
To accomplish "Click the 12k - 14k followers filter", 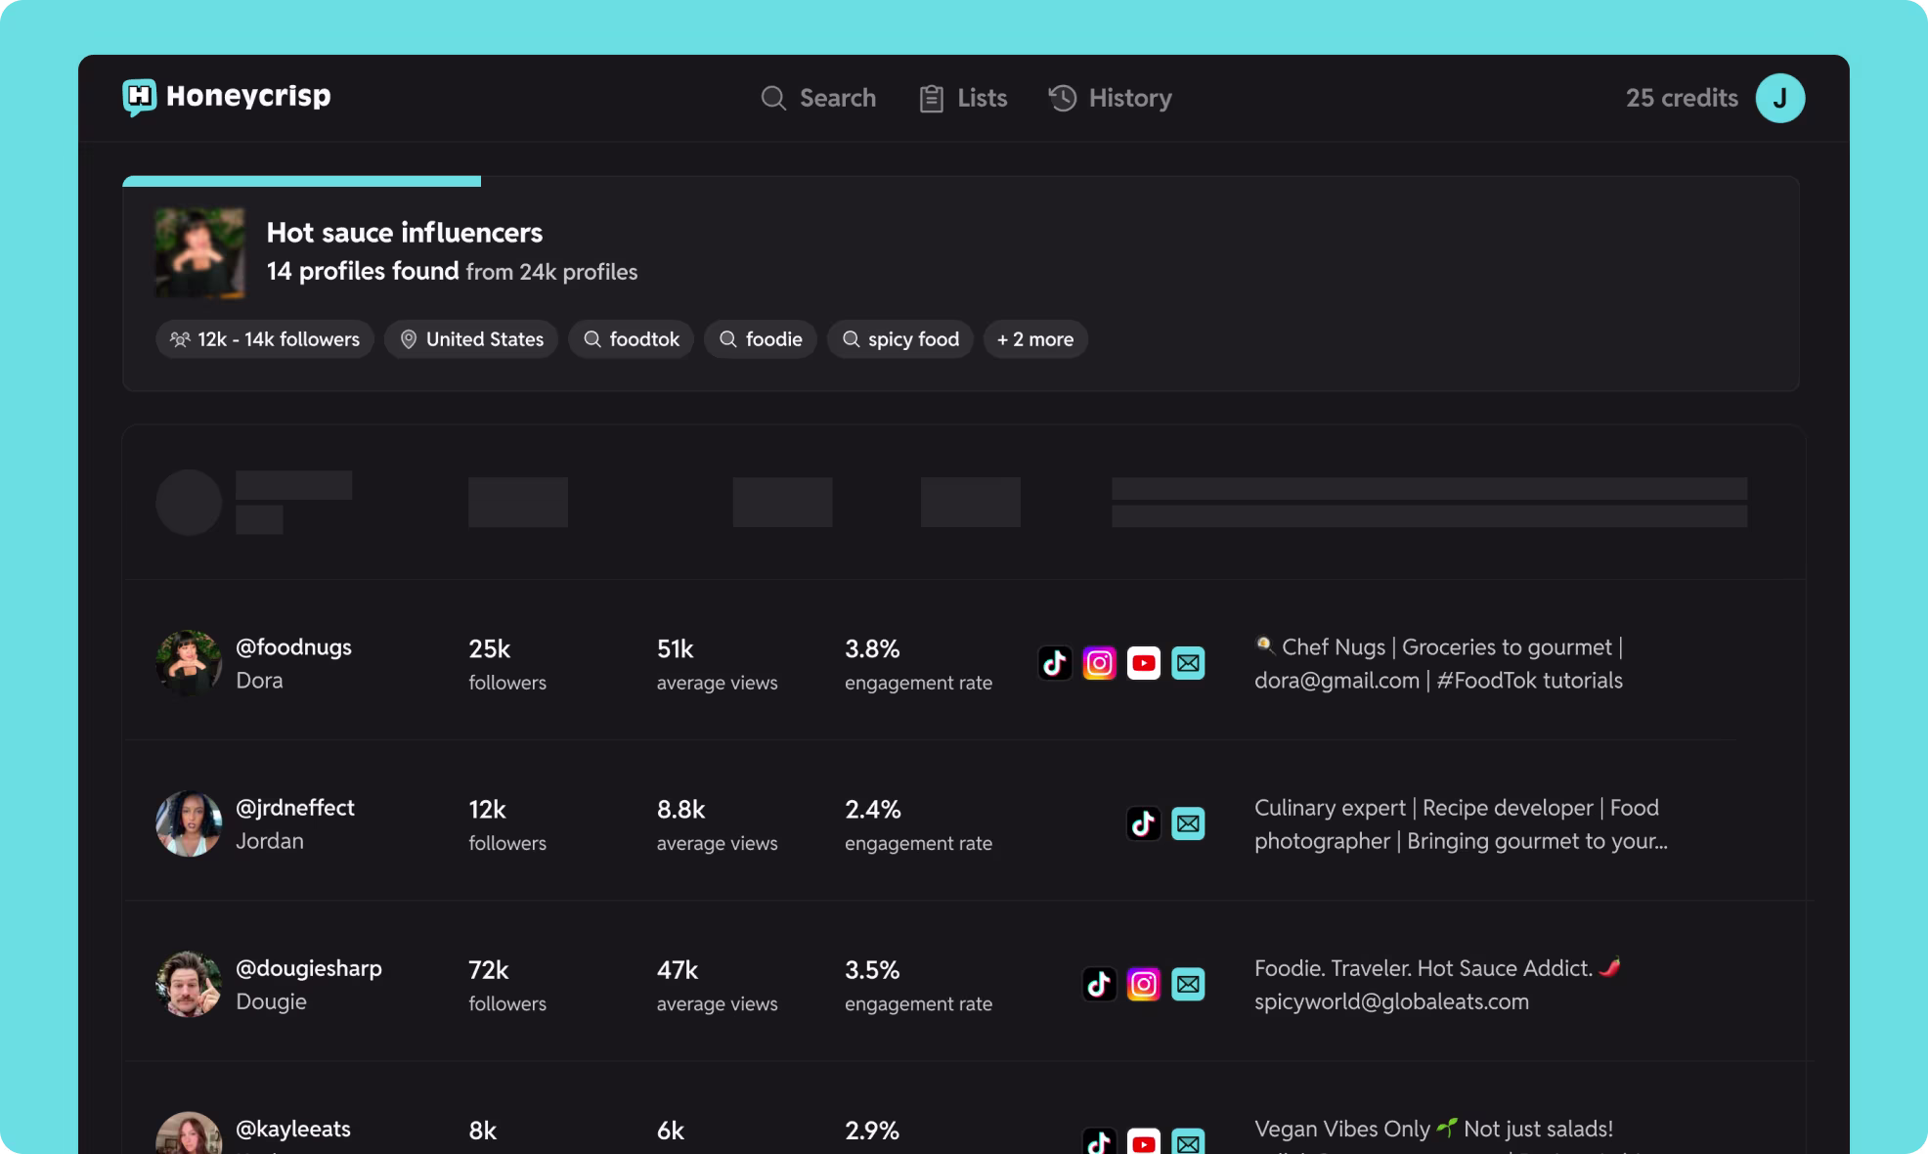I will (x=265, y=339).
